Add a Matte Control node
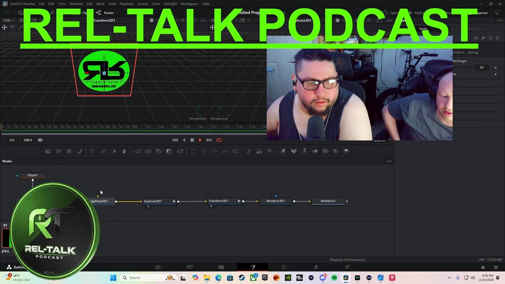This screenshot has height=284, width=505. coord(169,151)
